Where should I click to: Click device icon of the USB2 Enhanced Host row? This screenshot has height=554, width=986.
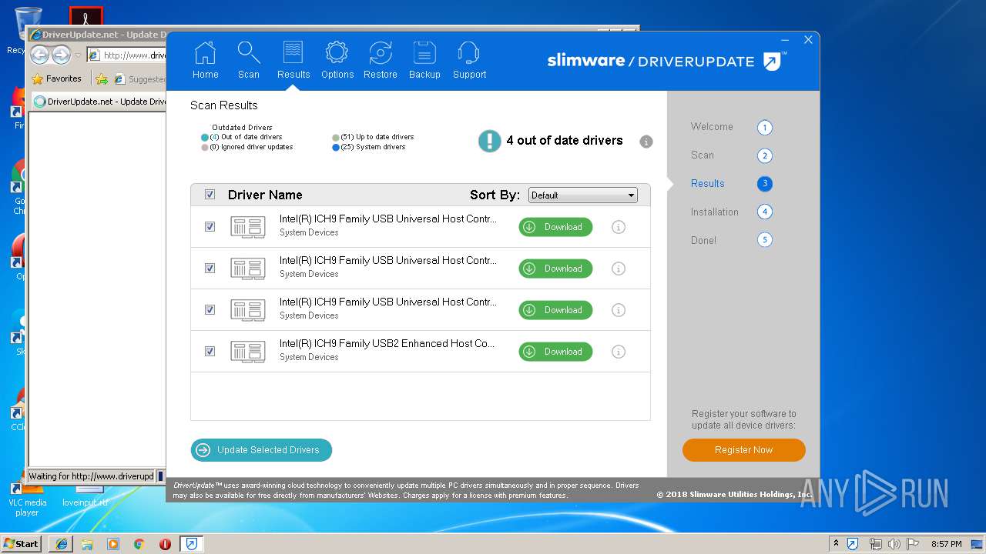coord(247,352)
